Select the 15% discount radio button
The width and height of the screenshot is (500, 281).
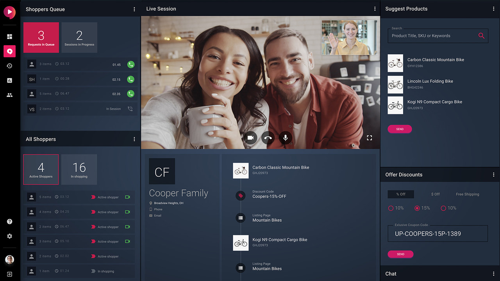click(417, 208)
